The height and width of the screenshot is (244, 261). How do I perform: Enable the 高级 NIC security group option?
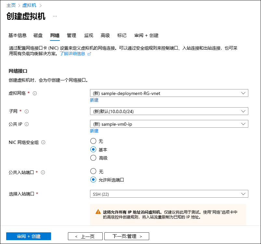tap(93, 157)
